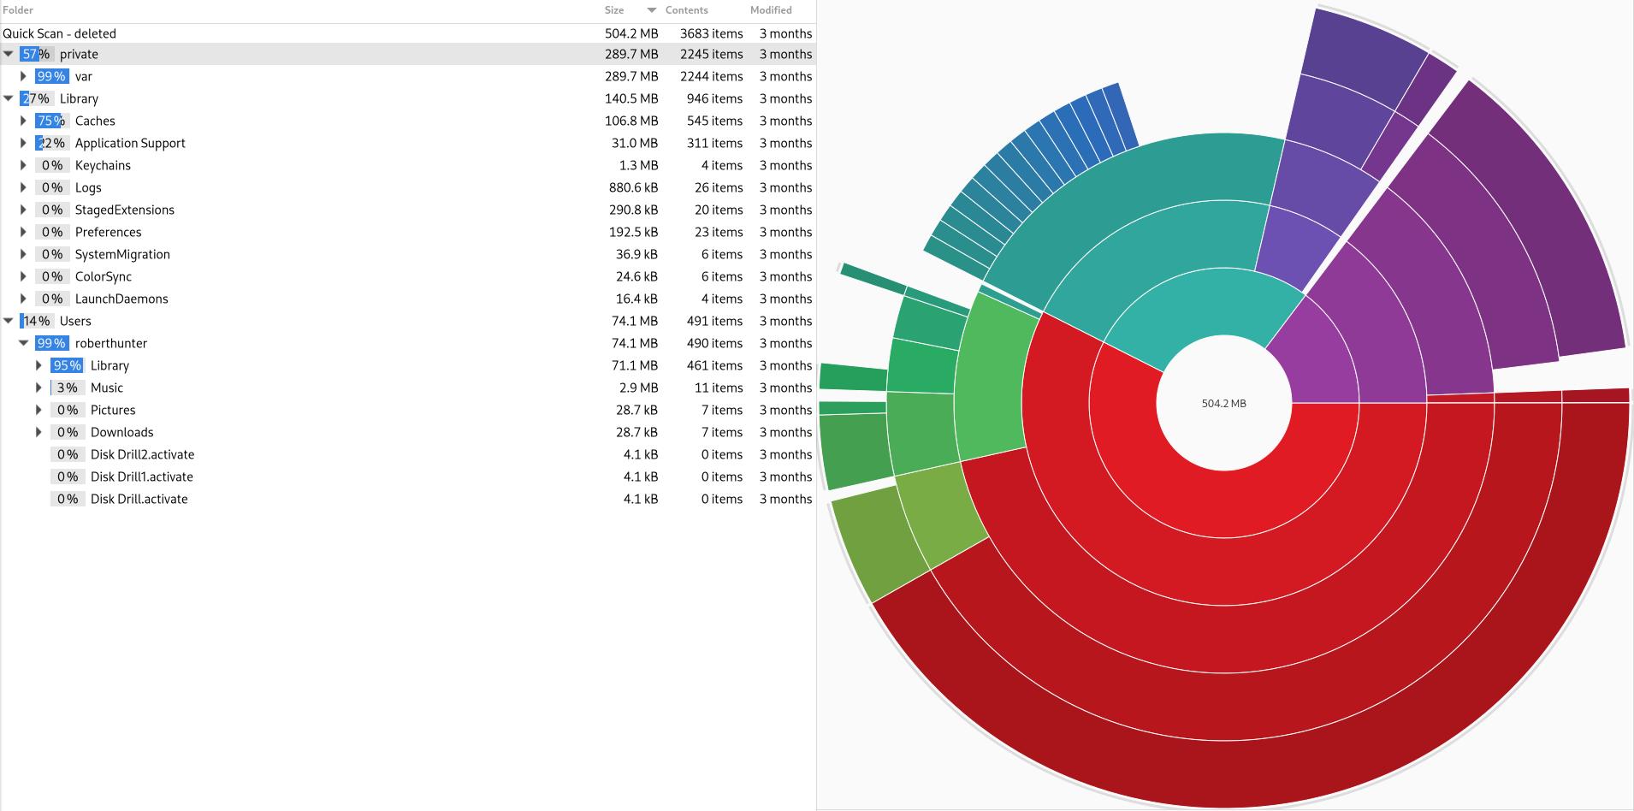Expand the Application Support folder
1634x811 pixels.
tap(24, 143)
